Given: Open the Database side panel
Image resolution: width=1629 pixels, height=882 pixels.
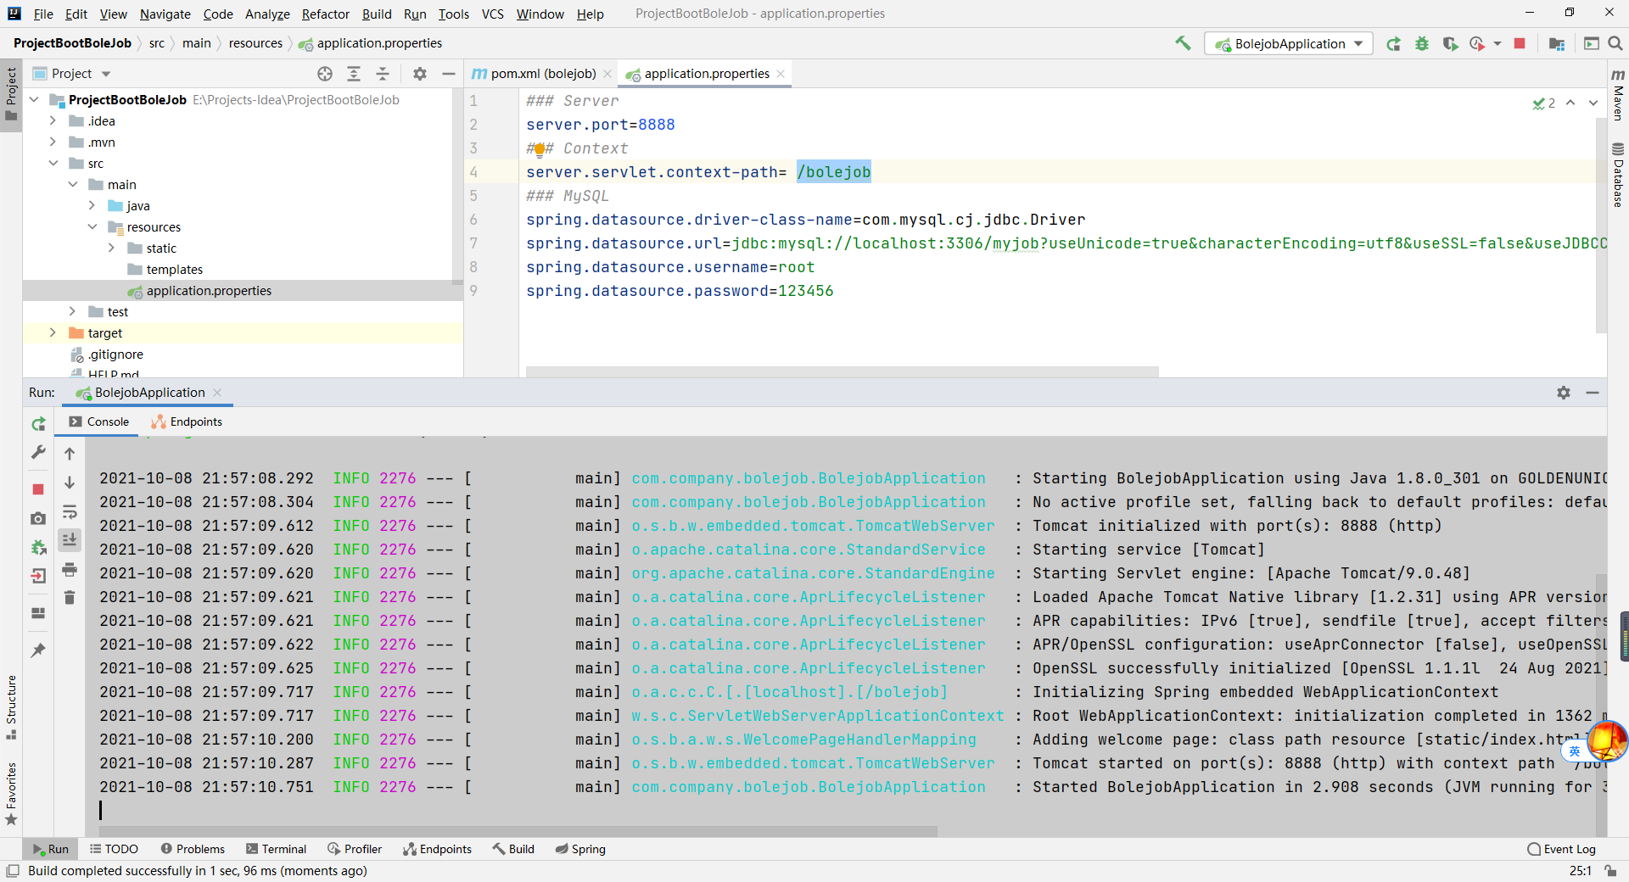Looking at the screenshot, I should (1618, 174).
